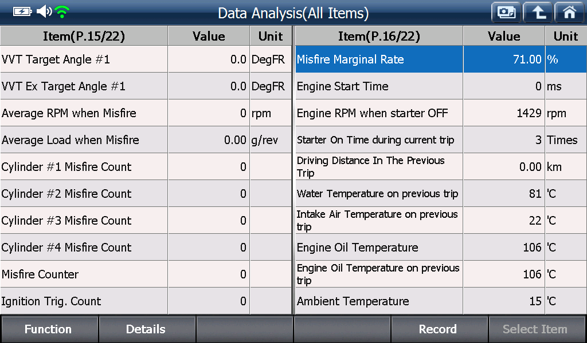
Task: Click the 71.00 misfire rate value
Action: pyautogui.click(x=504, y=59)
